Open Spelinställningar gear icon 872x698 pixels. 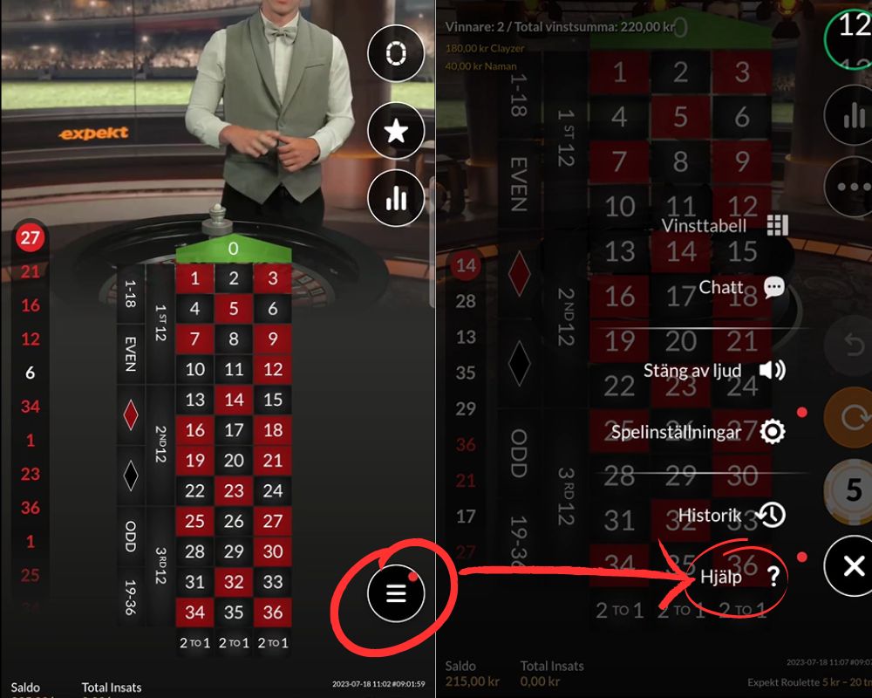coord(773,431)
